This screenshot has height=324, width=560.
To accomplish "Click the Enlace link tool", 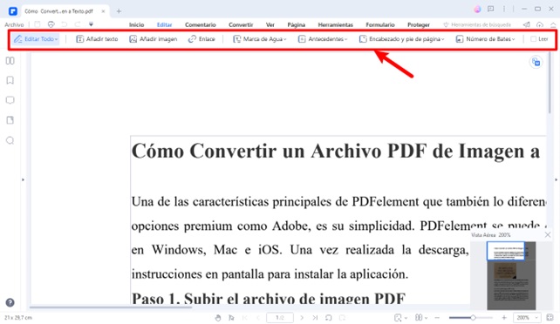I will (x=201, y=39).
